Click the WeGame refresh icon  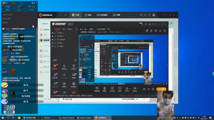[65, 15]
